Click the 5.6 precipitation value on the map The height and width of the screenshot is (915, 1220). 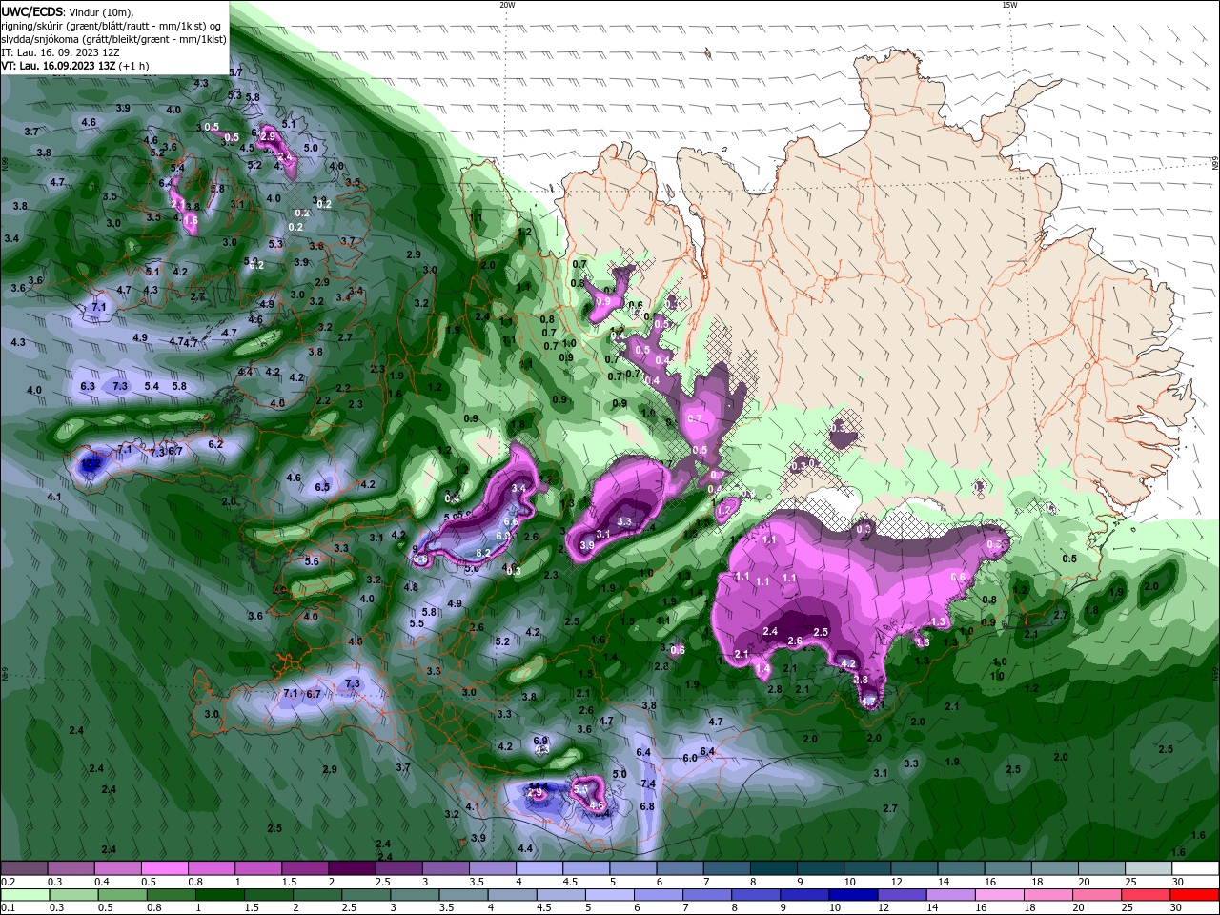pyautogui.click(x=312, y=561)
